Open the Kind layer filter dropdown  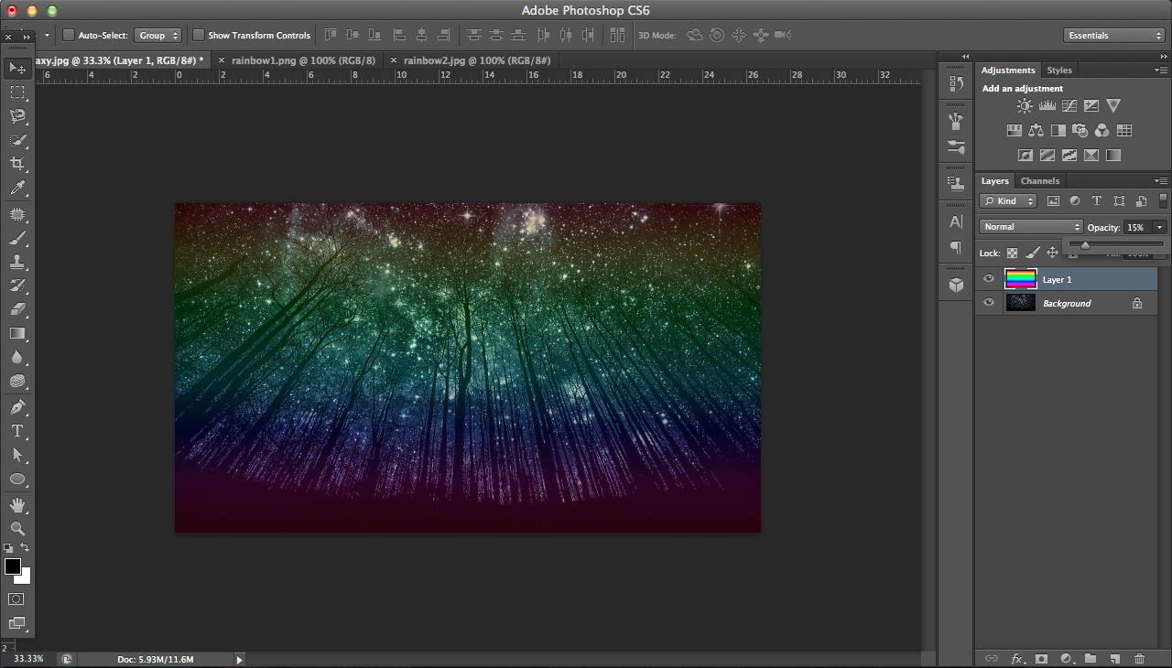click(1008, 200)
